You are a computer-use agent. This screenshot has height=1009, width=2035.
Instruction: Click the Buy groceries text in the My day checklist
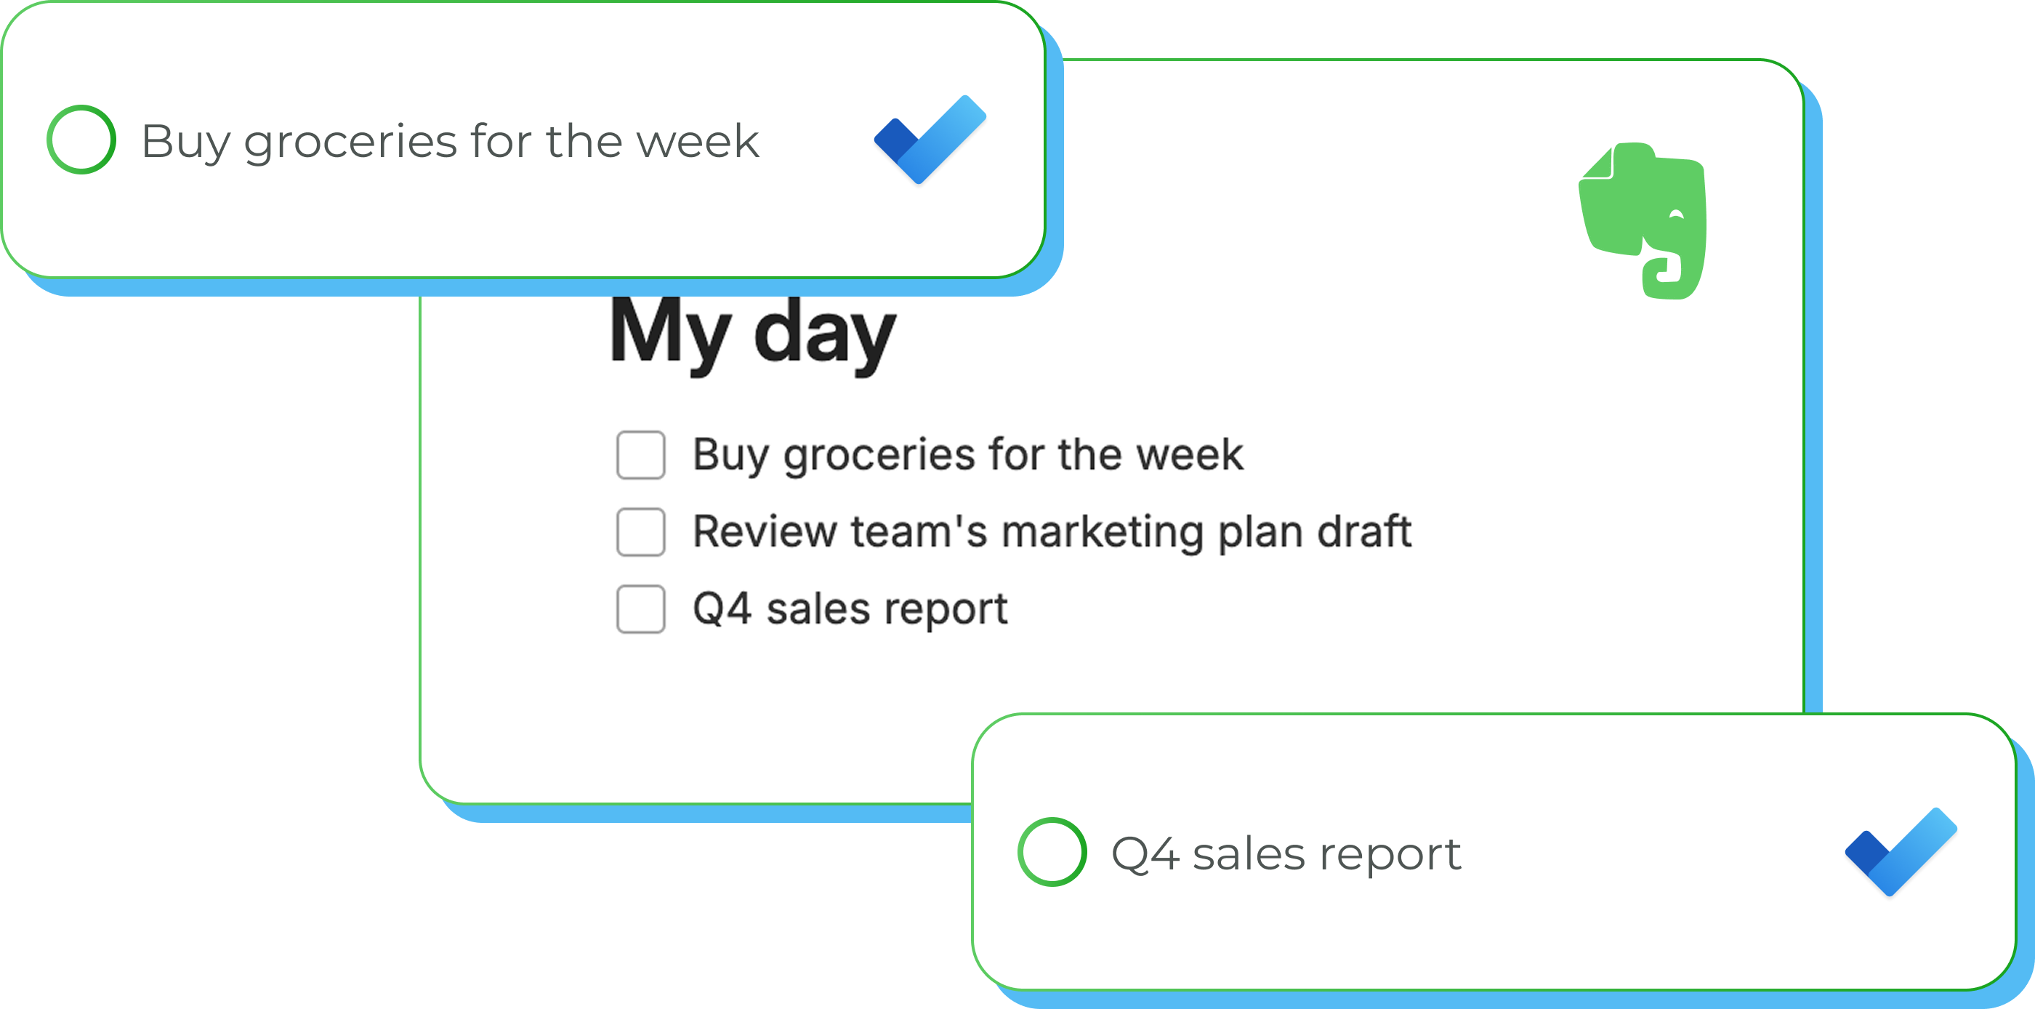[x=968, y=455]
